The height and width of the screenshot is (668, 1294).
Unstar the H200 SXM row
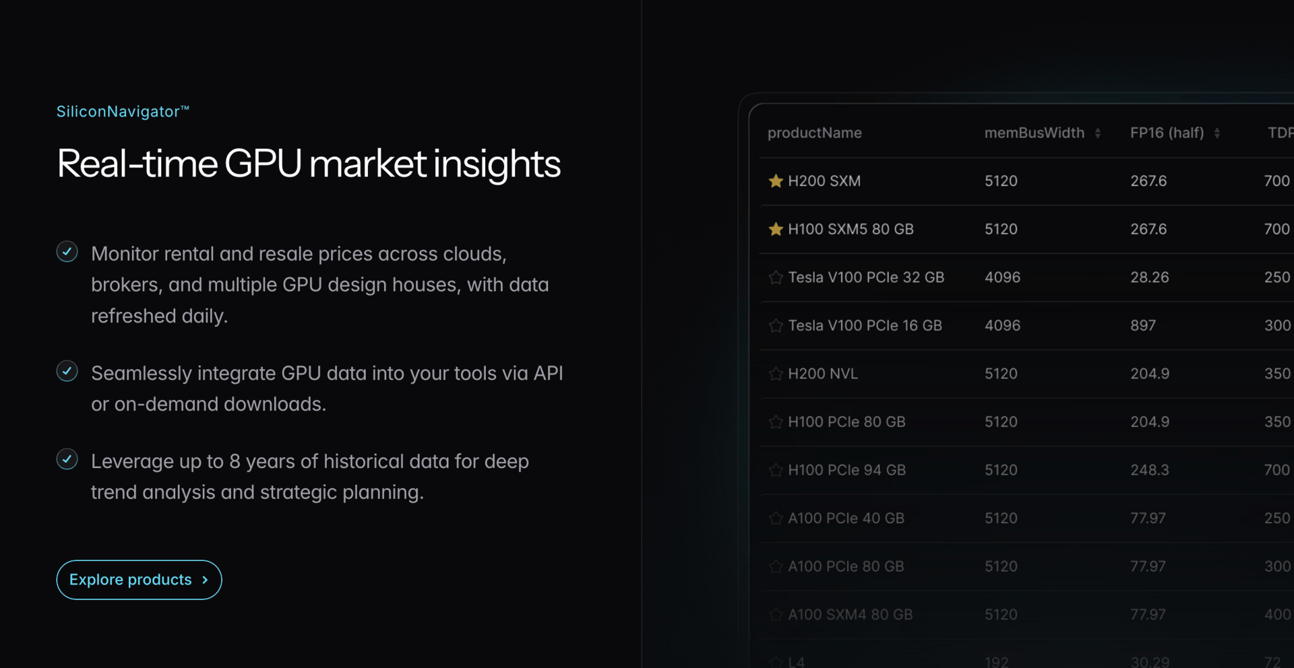(776, 181)
